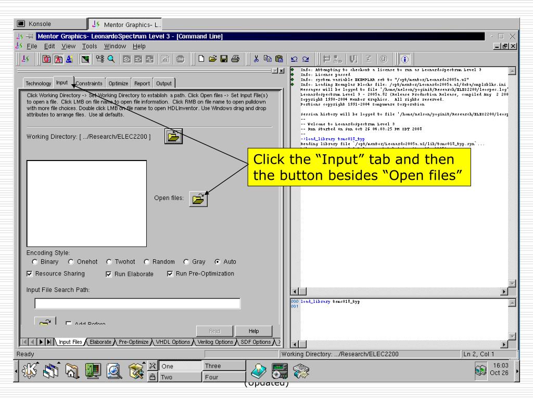Click the transcript pane scroll up arrow
533x399 pixels.
[x=512, y=71]
